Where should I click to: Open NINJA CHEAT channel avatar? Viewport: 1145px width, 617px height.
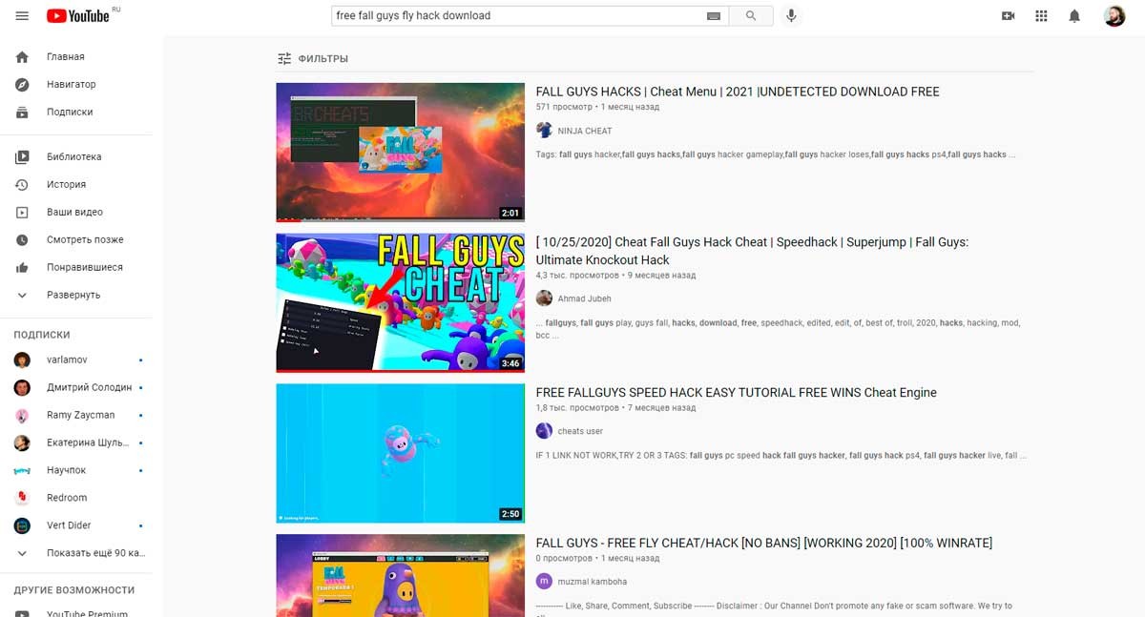(x=544, y=131)
